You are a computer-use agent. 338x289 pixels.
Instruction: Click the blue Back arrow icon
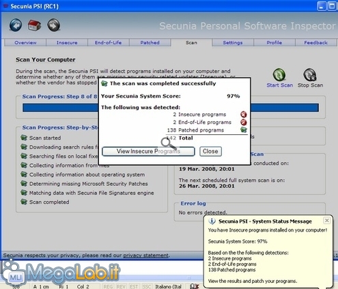click(16, 25)
